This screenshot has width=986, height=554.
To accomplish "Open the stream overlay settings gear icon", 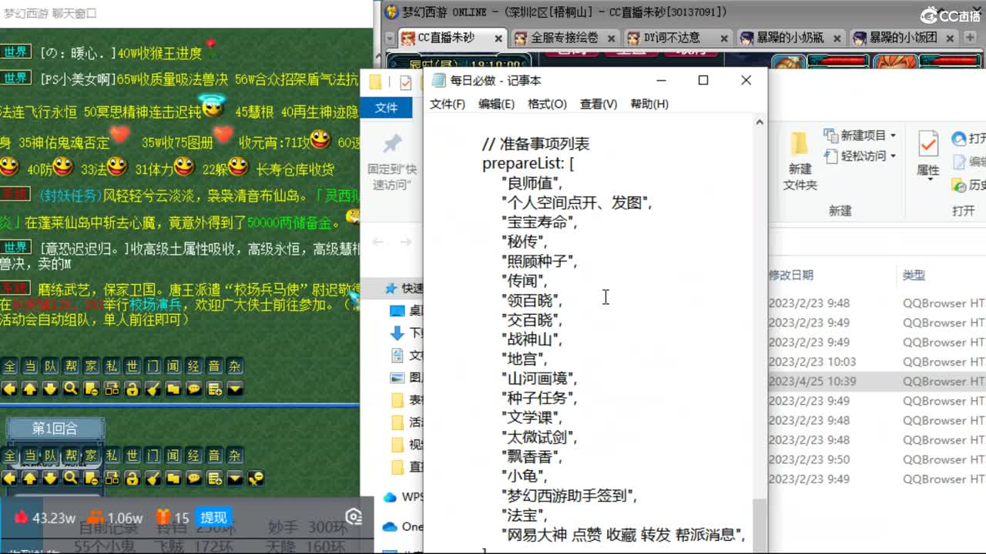I will [x=354, y=517].
